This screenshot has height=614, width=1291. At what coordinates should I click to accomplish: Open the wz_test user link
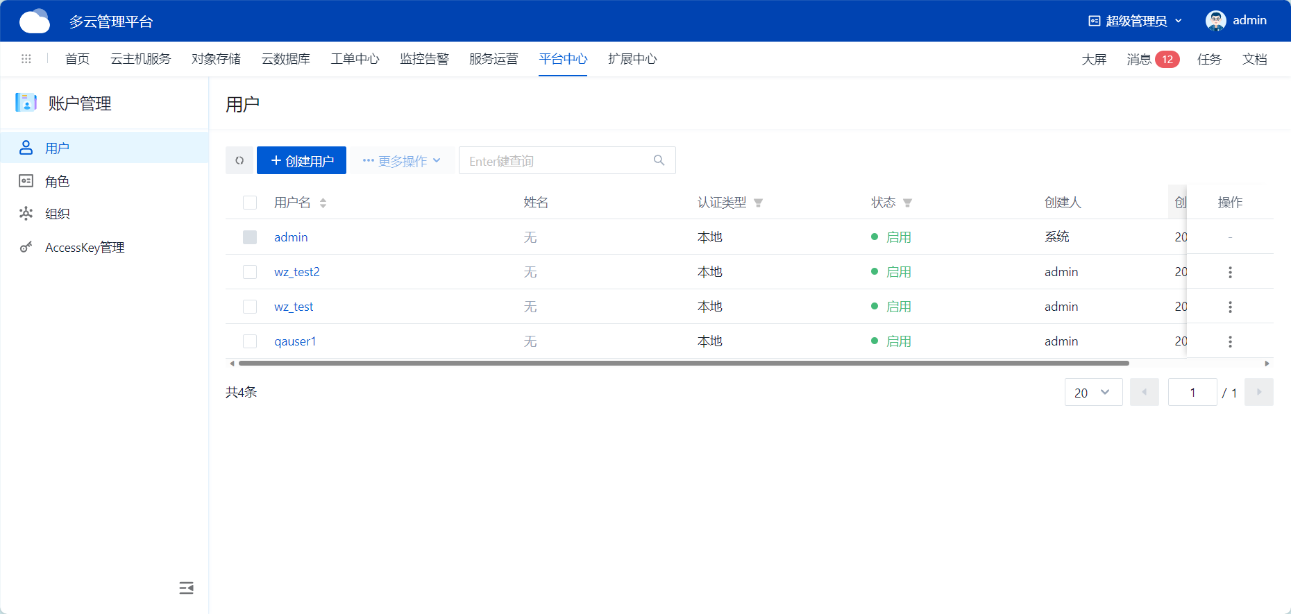coord(294,307)
